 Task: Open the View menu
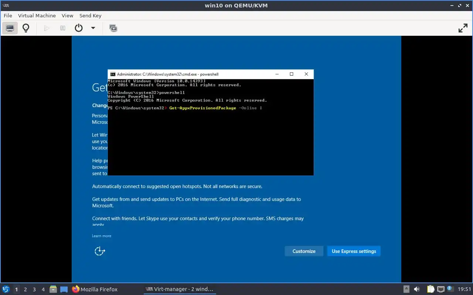click(68, 15)
